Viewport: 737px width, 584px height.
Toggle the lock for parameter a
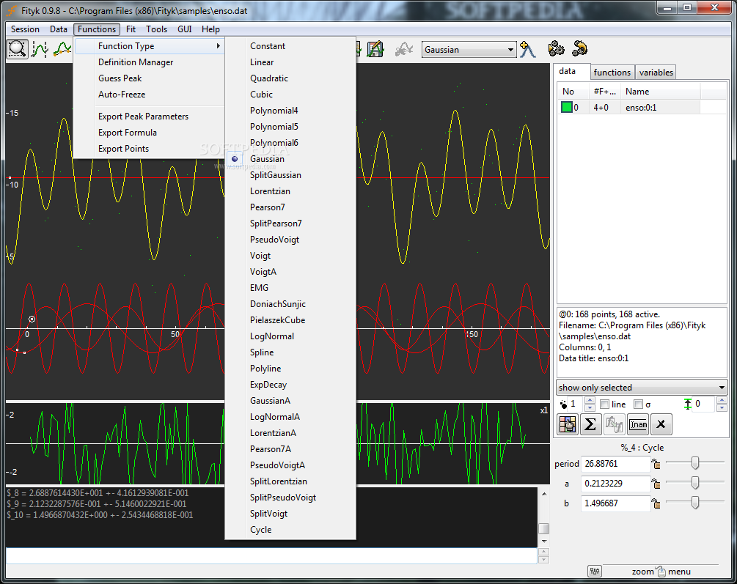tap(656, 484)
